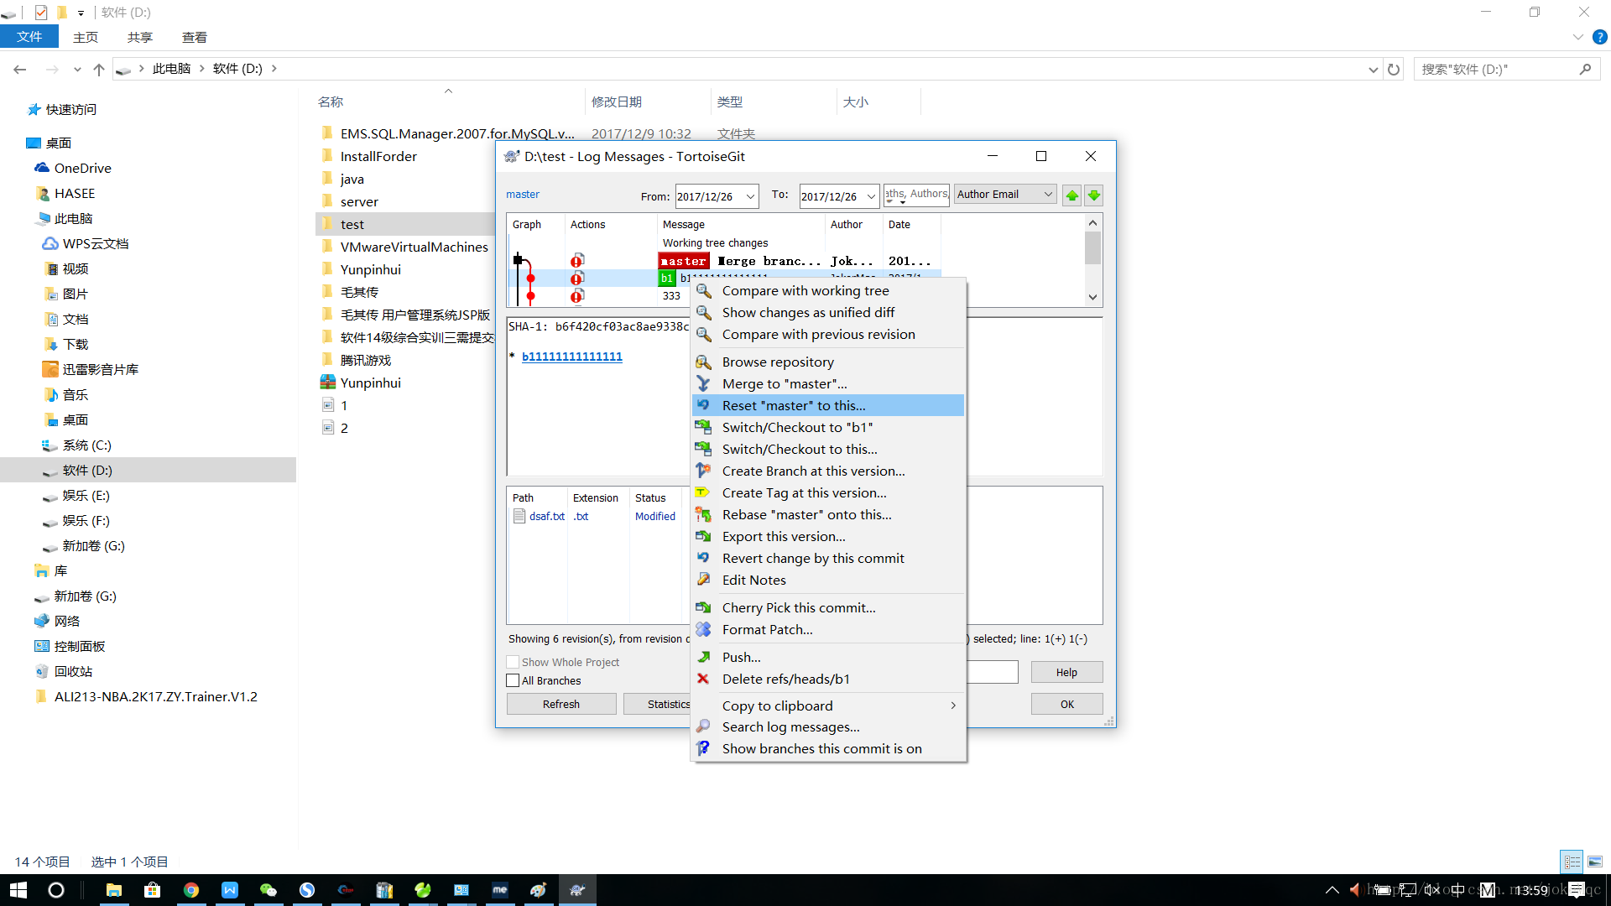Click the Cherry Pick icon

coord(704,607)
